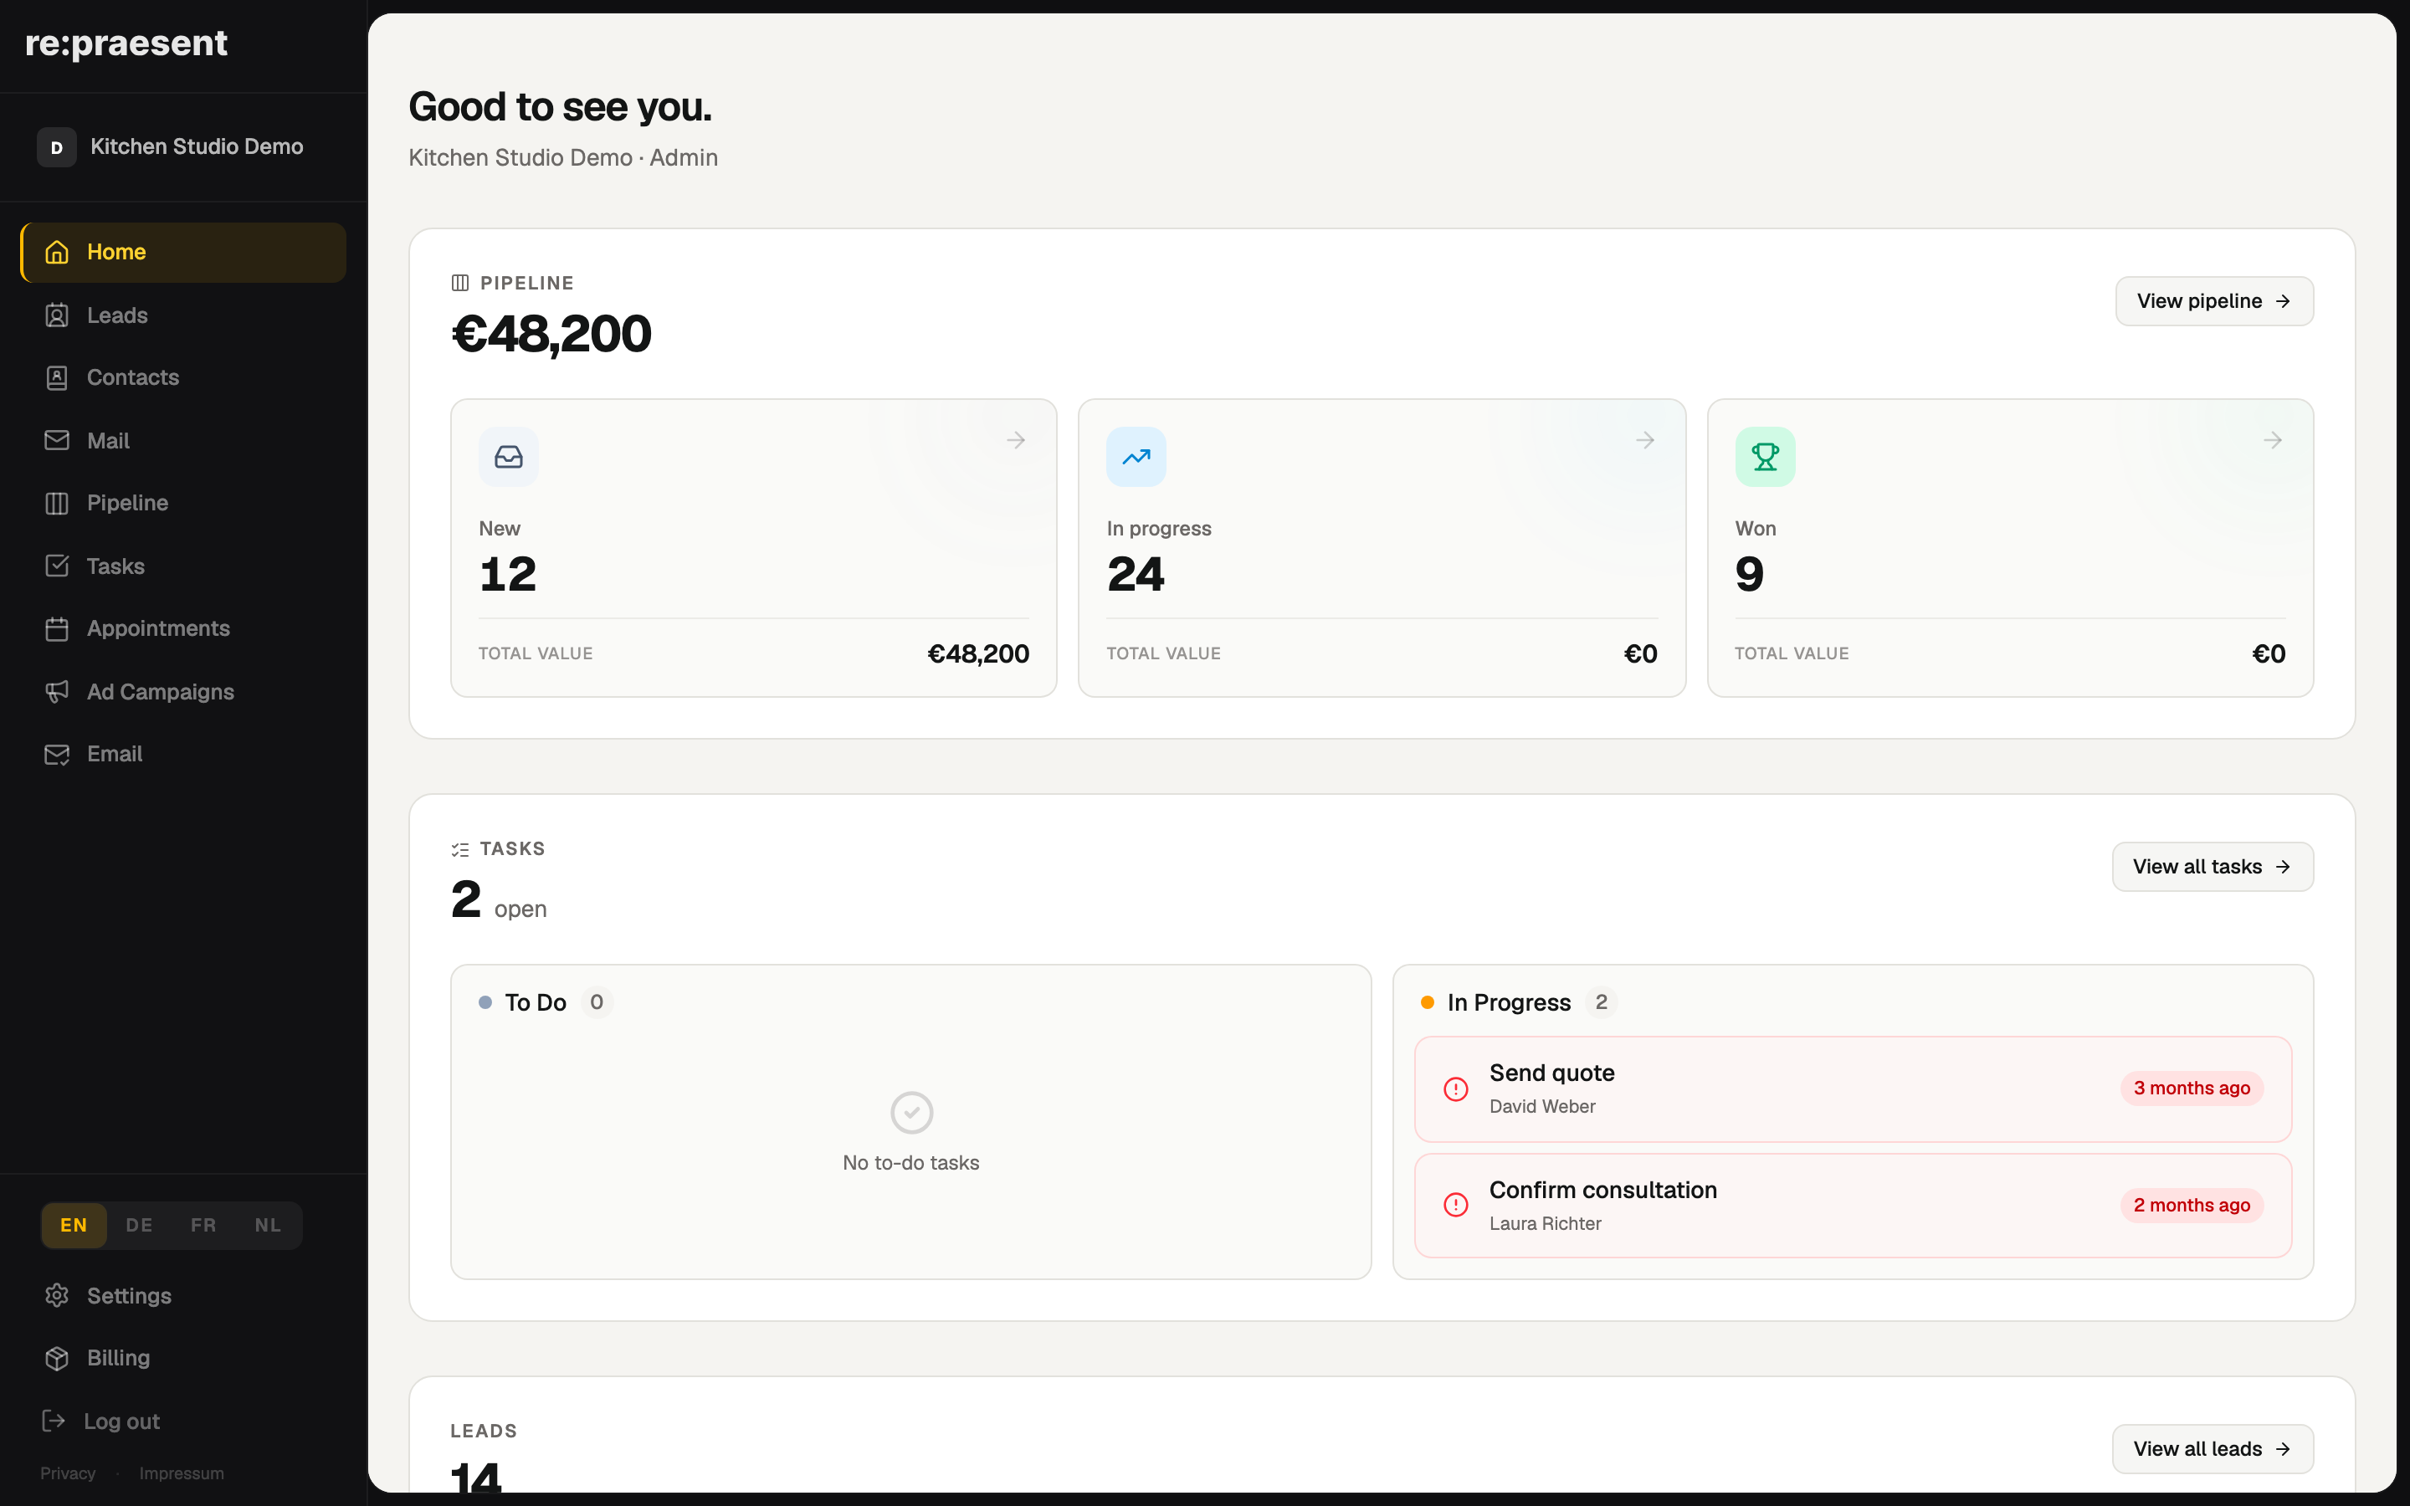Click the No to-do tasks checkmark circle

(x=911, y=1113)
